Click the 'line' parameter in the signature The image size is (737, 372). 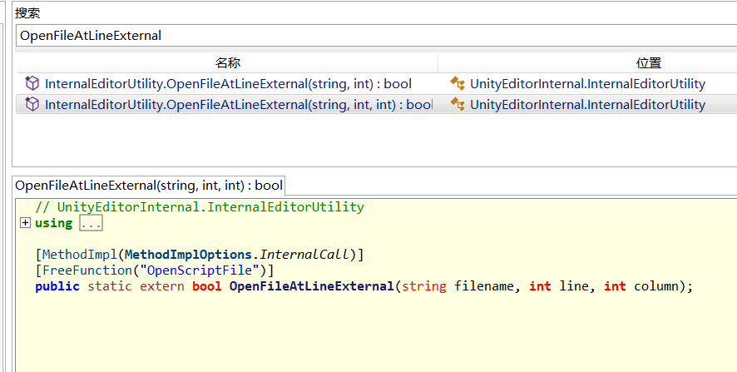click(573, 286)
